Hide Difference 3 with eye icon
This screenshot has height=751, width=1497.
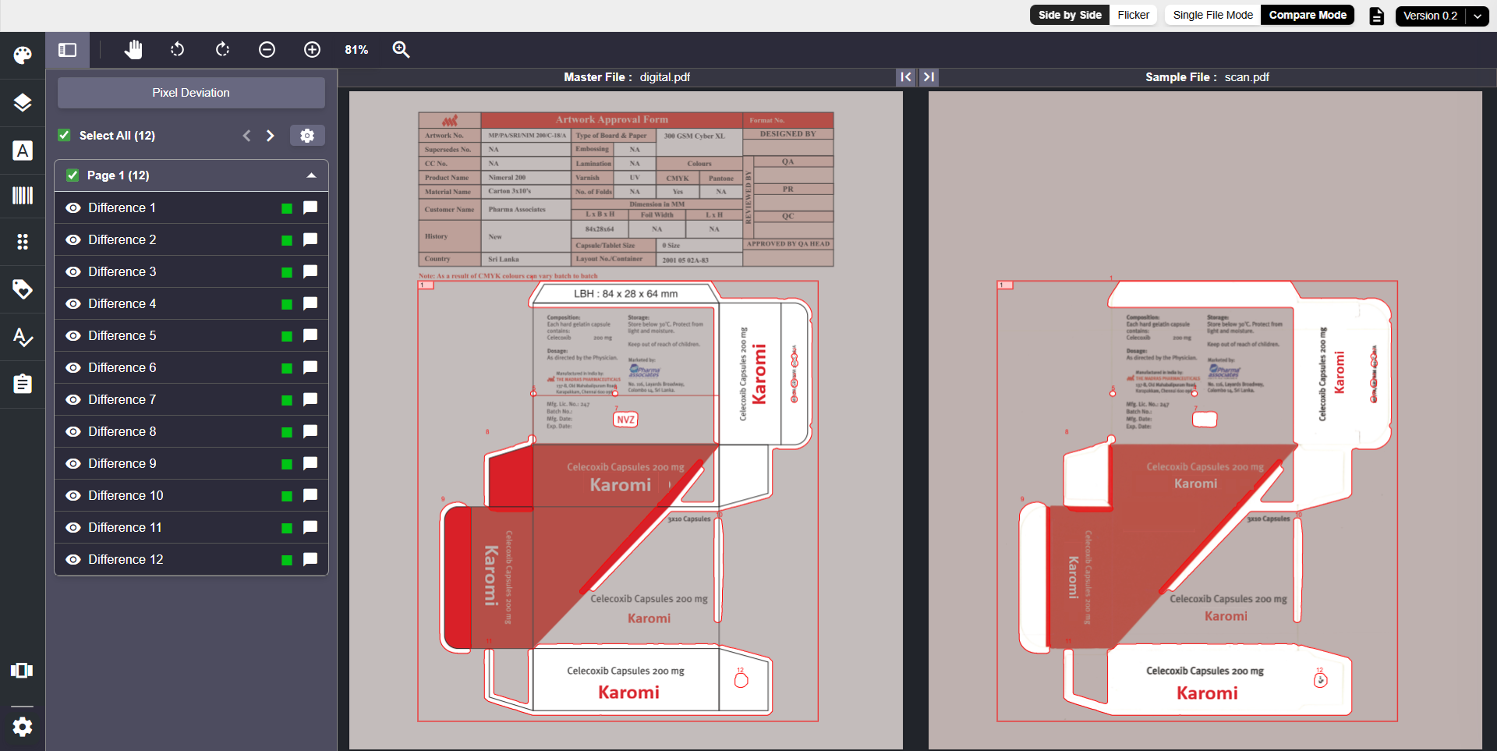pyautogui.click(x=73, y=272)
